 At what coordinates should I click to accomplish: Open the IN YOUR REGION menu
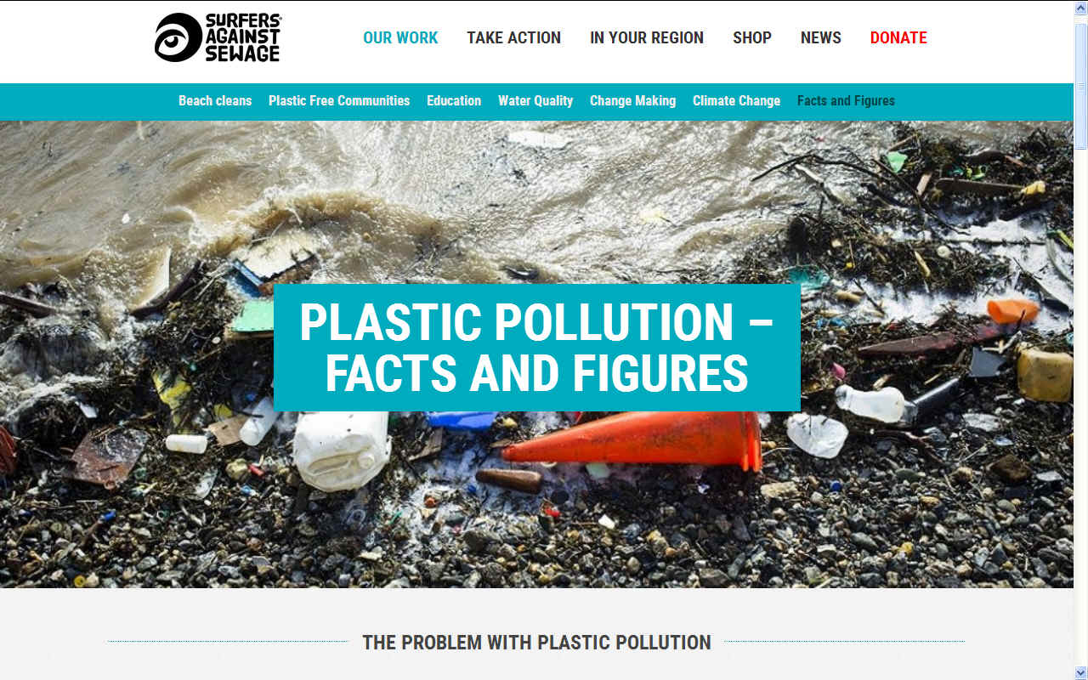[x=647, y=37]
